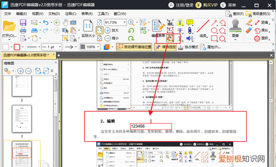Click the Actual Size 1:1 icon
This screenshot has height=167, width=276.
[88, 26]
